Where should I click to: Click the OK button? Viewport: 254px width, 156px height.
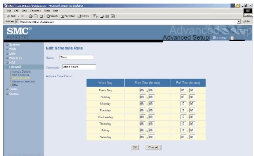pyautogui.click(x=135, y=147)
